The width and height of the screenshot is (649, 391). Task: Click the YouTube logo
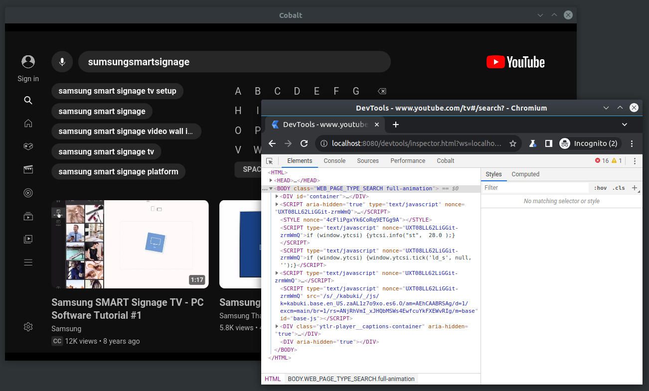pos(515,62)
